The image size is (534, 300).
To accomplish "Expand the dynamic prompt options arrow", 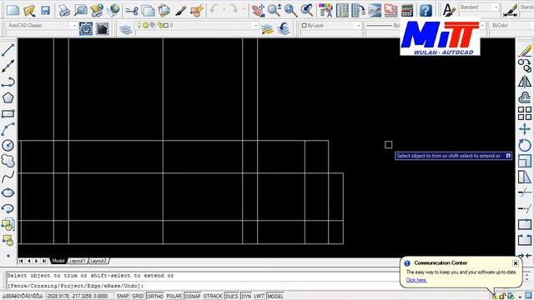I will tap(508, 156).
